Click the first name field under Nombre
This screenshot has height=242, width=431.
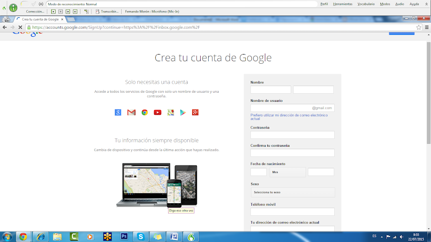[271, 89]
